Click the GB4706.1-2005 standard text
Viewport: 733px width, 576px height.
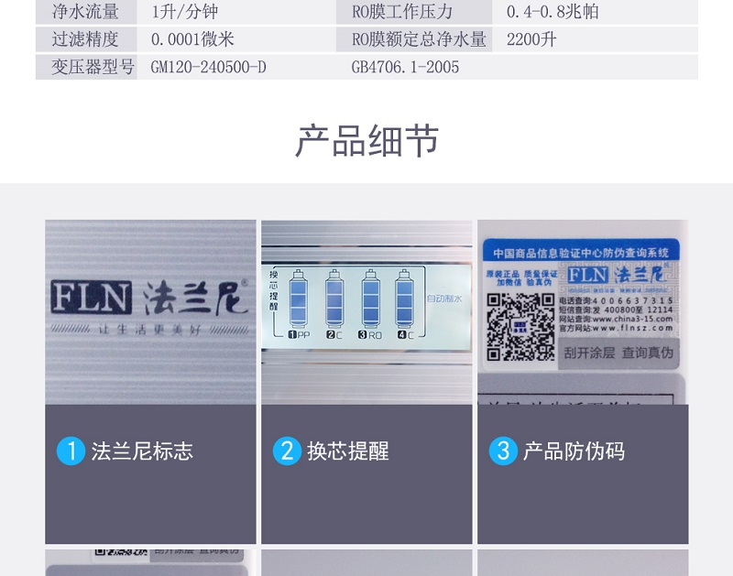[x=405, y=67]
